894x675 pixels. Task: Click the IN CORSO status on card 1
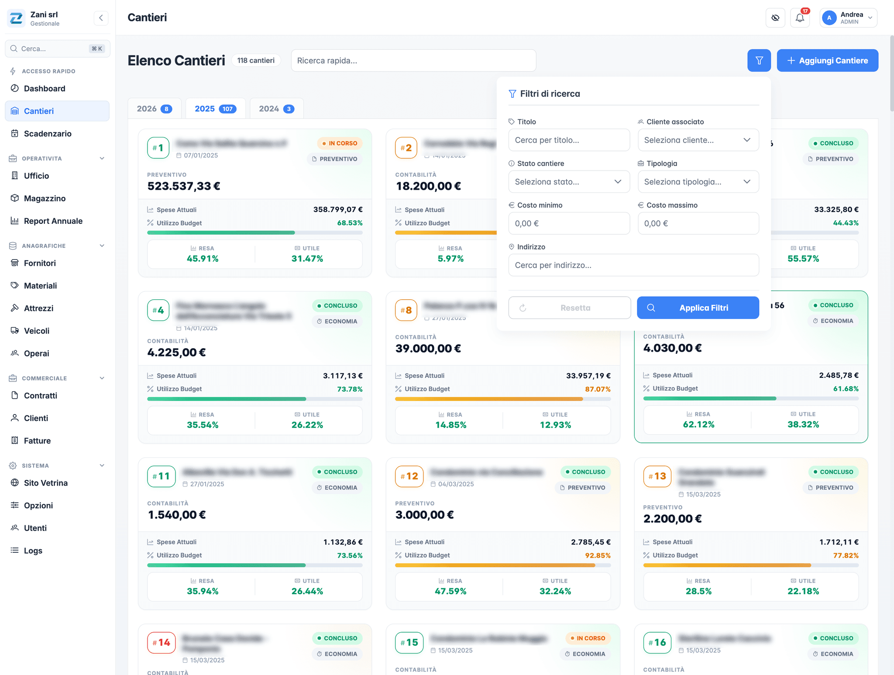pos(340,143)
